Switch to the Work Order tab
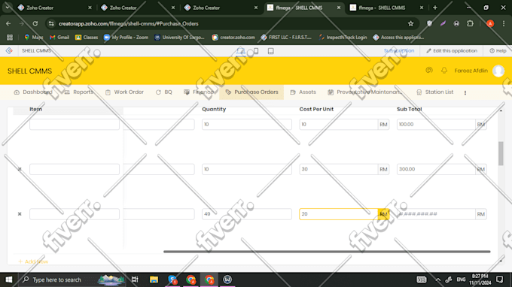The image size is (512, 287). click(124, 92)
